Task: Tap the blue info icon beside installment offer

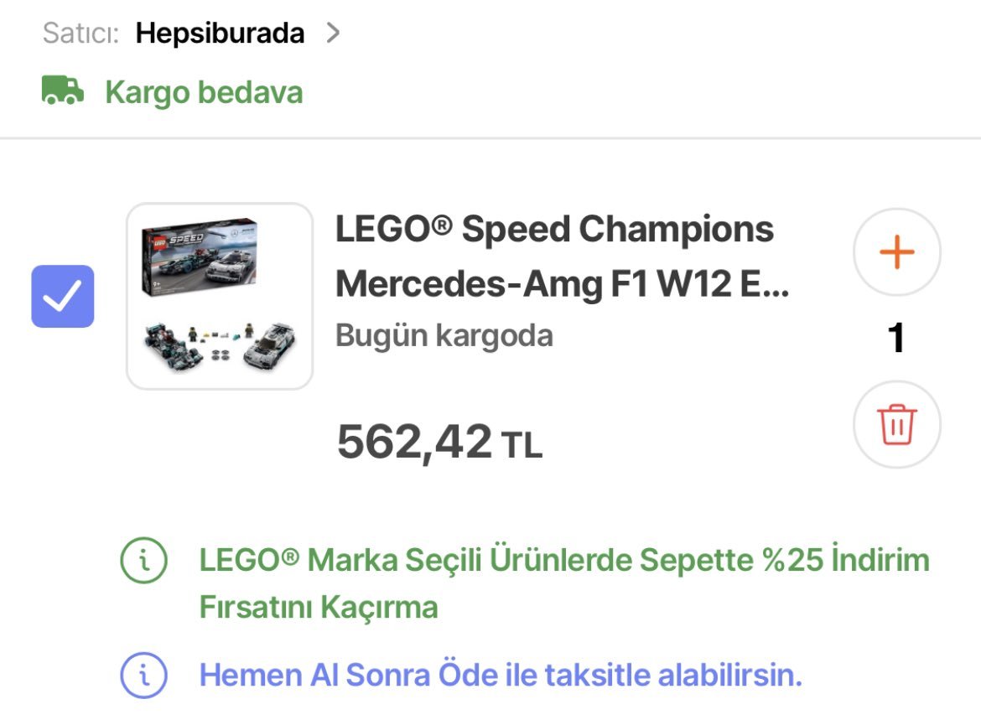Action: (143, 675)
